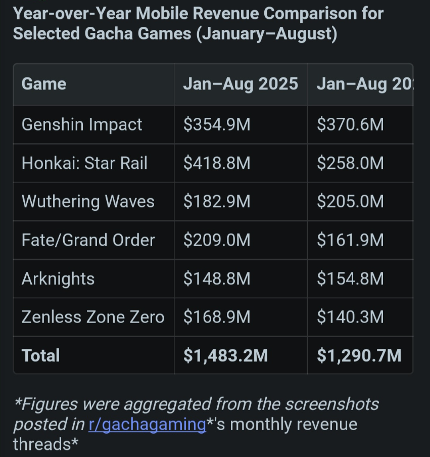The height and width of the screenshot is (457, 430).
Task: Select the $370.6M revenue value
Action: tap(350, 124)
